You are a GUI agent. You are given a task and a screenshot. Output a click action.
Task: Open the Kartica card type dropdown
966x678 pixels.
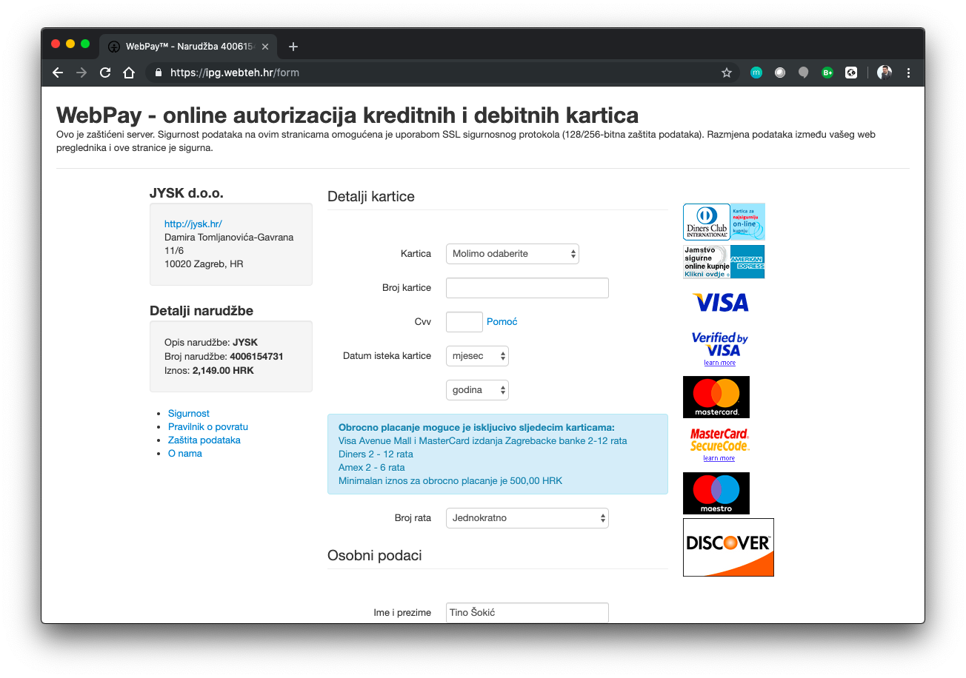click(512, 254)
